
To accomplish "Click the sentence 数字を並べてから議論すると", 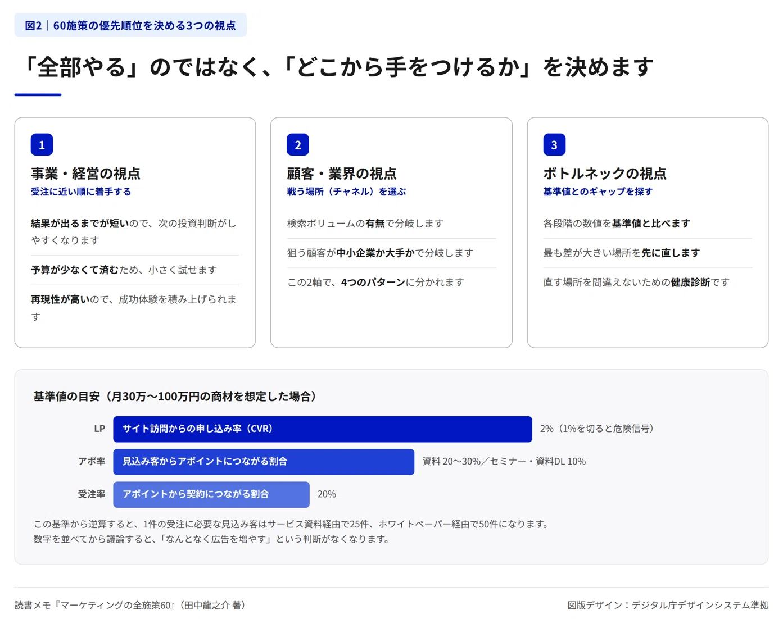I will 212,539.
